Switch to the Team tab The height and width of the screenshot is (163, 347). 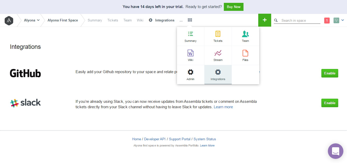coord(127,20)
